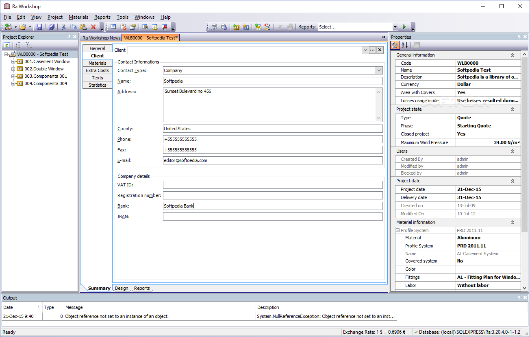
Task: Collapse the Project state section
Action: click(513, 109)
